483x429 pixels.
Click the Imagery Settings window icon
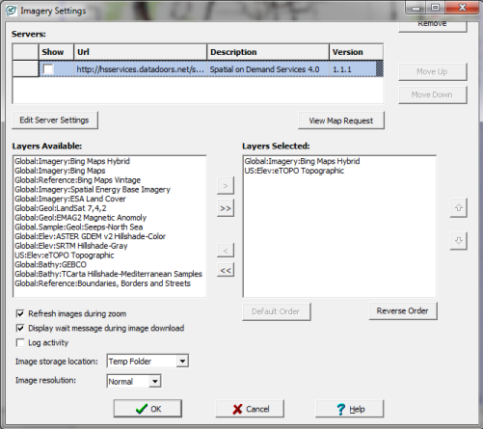click(12, 11)
